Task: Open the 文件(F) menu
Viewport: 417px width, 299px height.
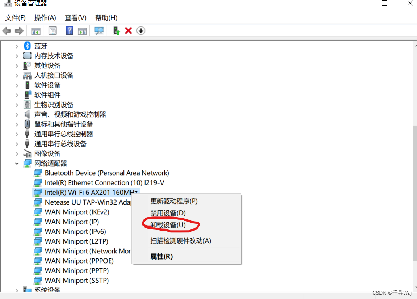Action: 15,18
